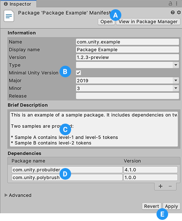This screenshot has height=221, width=182.
Task: Open the Inspector tab's three-dot menu
Action: click(177, 3)
